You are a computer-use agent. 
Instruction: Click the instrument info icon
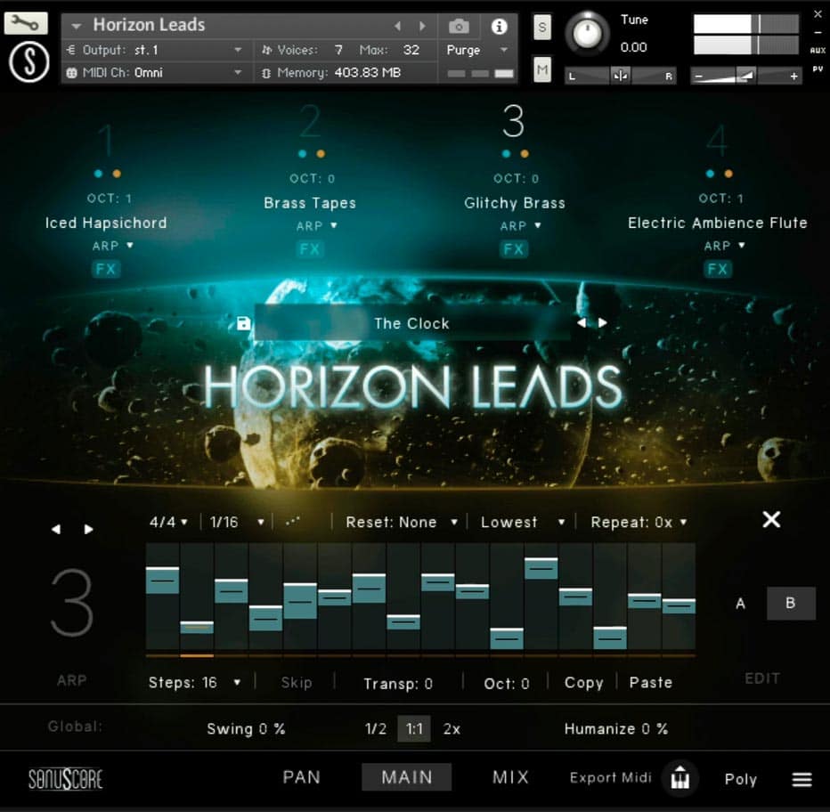click(499, 27)
